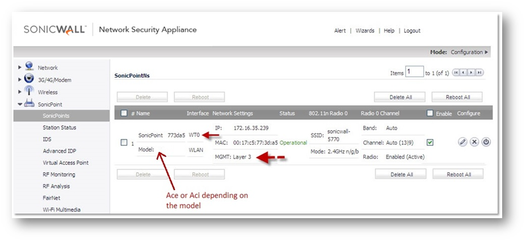
Task: Uncheck the green Enable checkbox for SonicPoint
Action: (x=430, y=142)
